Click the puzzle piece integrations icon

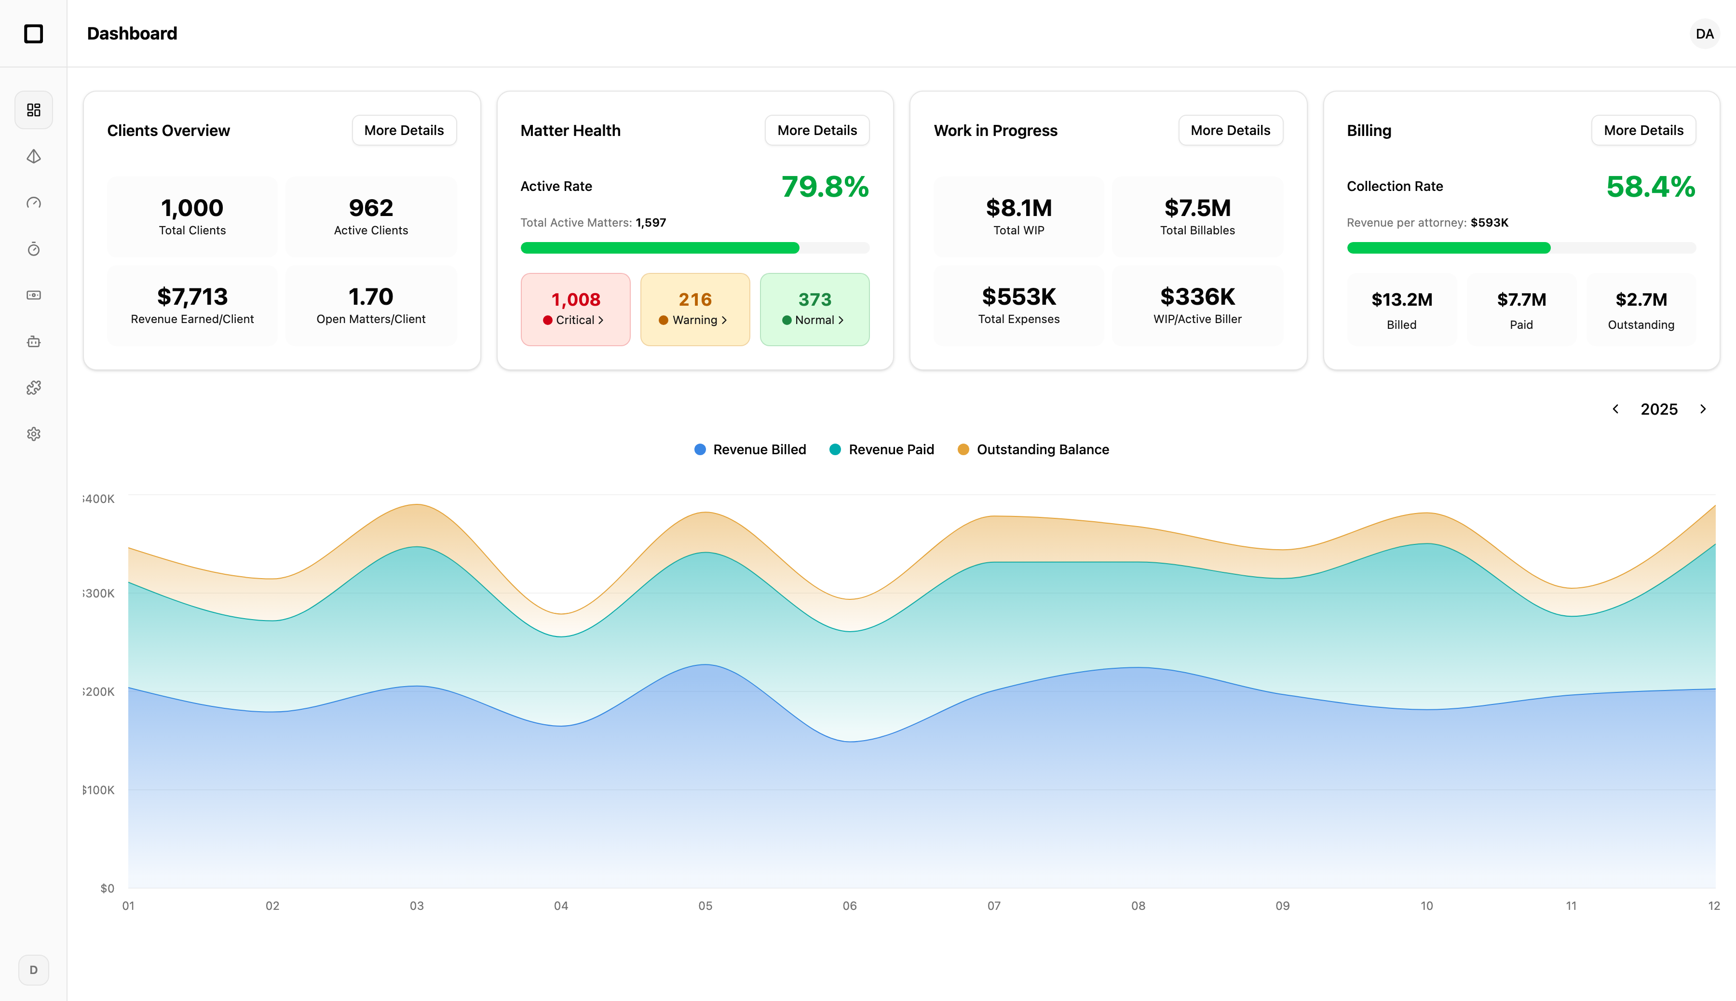[x=33, y=387]
